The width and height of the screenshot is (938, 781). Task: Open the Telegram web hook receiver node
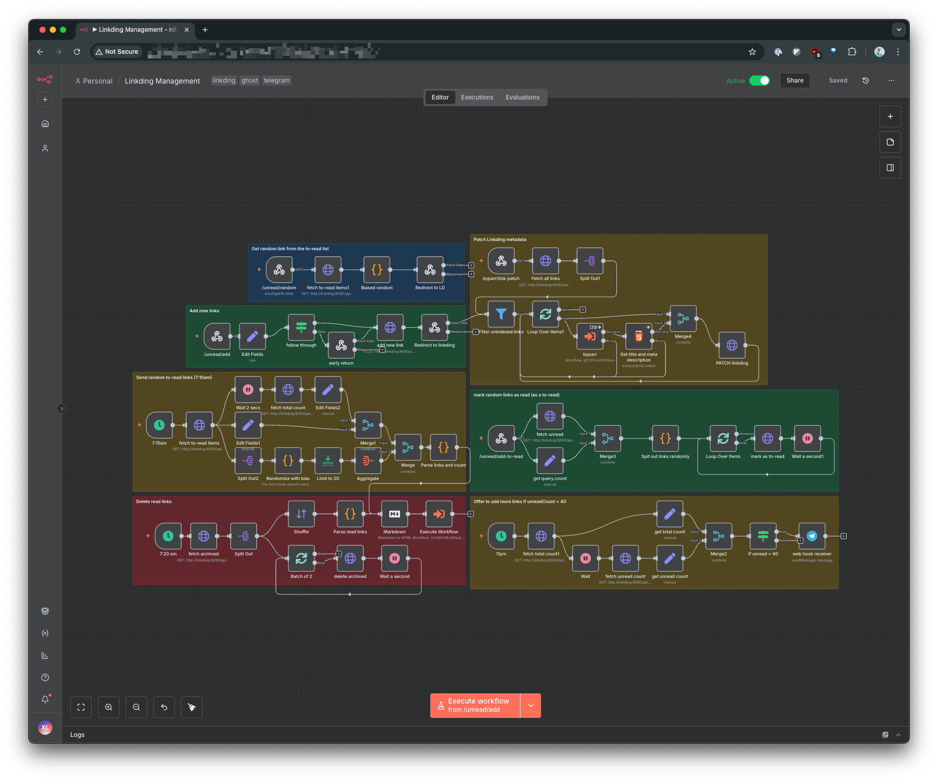point(812,536)
